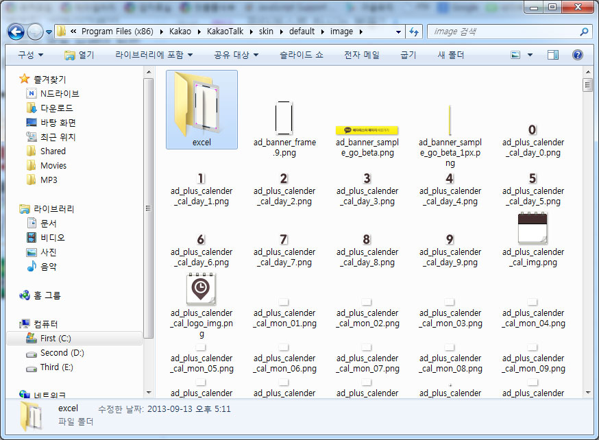This screenshot has width=599, height=440.
Task: Select ad_plus_calender_cal_img.png calendar thumbnail
Action: pyautogui.click(x=532, y=229)
